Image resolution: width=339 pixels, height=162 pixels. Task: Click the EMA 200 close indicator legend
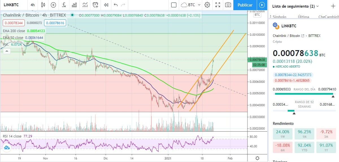coord(24,31)
